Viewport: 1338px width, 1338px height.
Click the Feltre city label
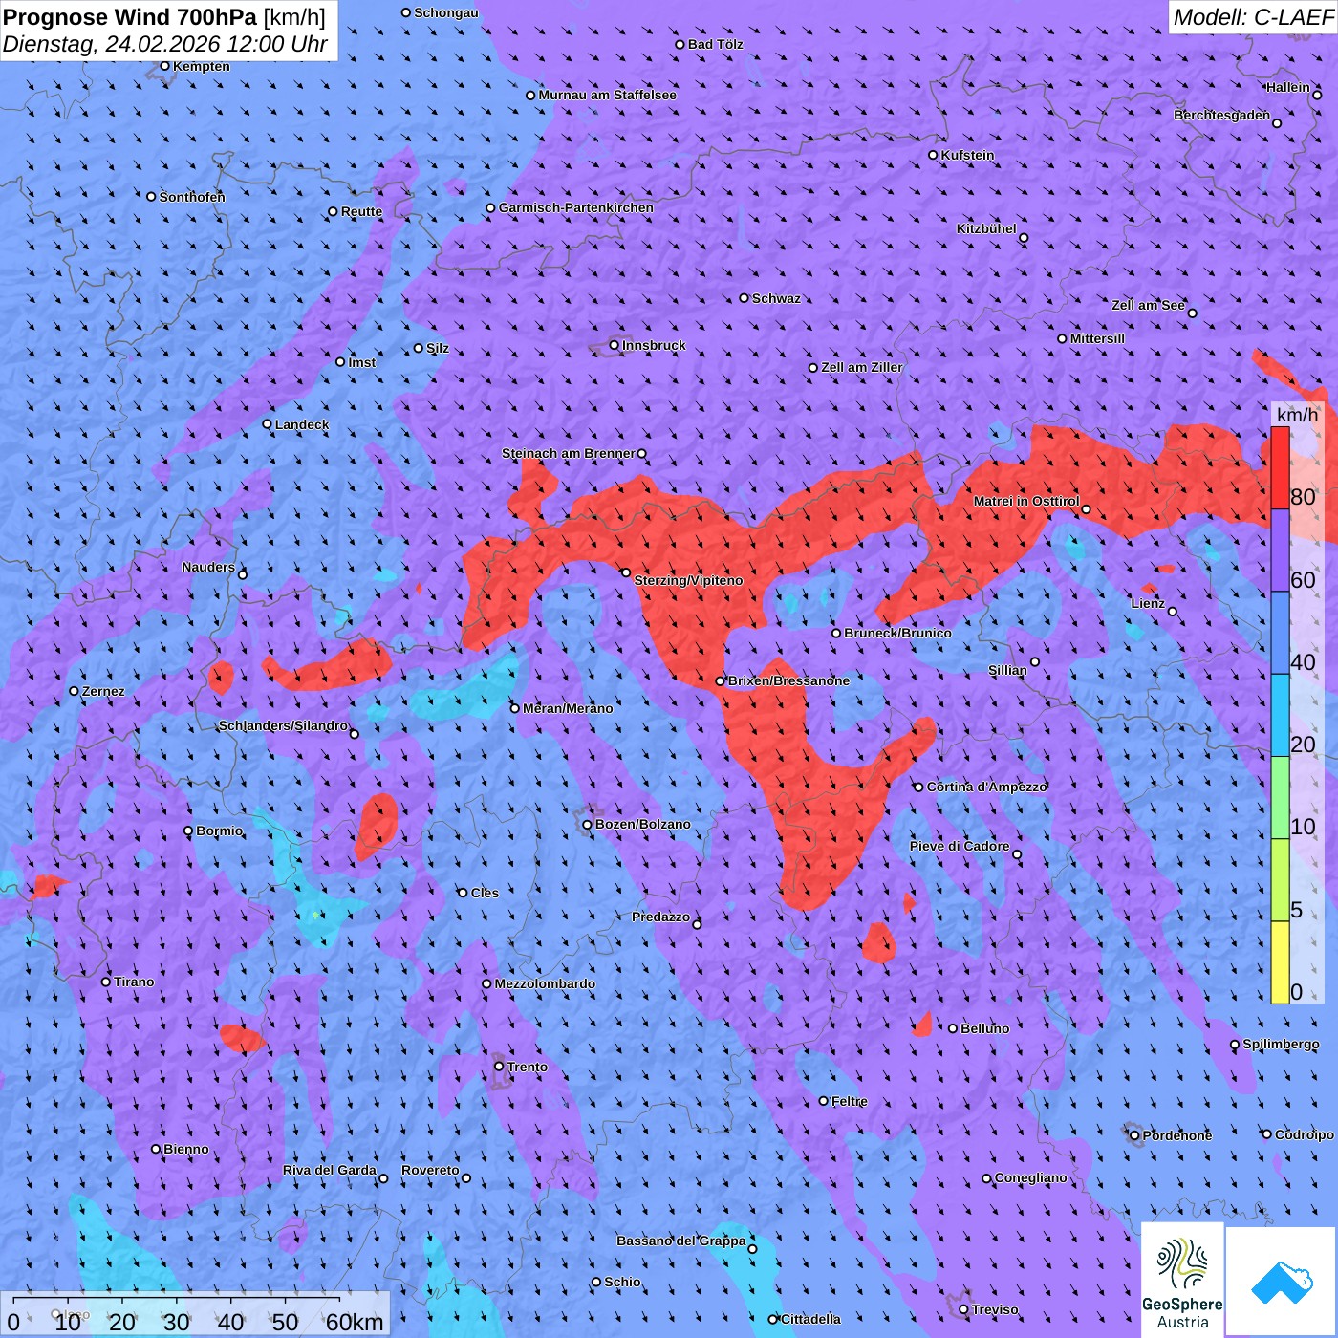(x=850, y=1101)
